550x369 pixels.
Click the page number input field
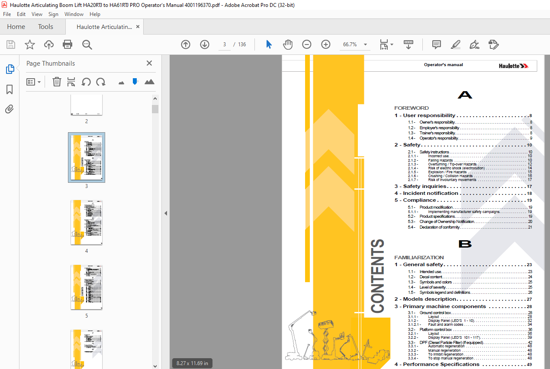[x=225, y=45]
